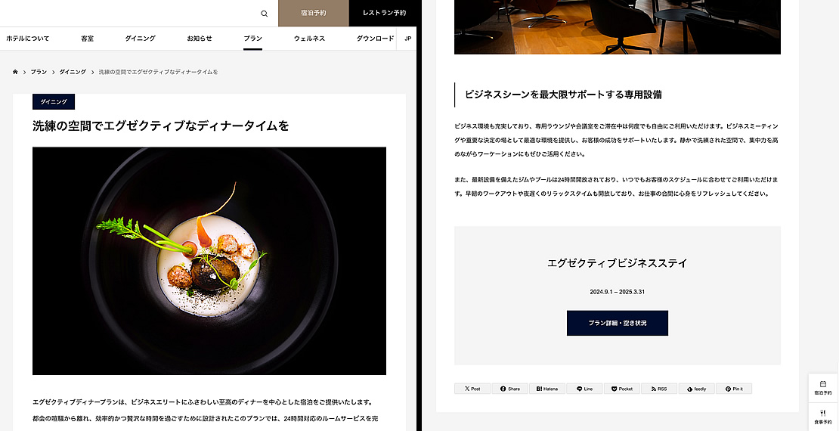Image resolution: width=839 pixels, height=431 pixels.
Task: Click the レストラン予約 header button
Action: coord(384,14)
